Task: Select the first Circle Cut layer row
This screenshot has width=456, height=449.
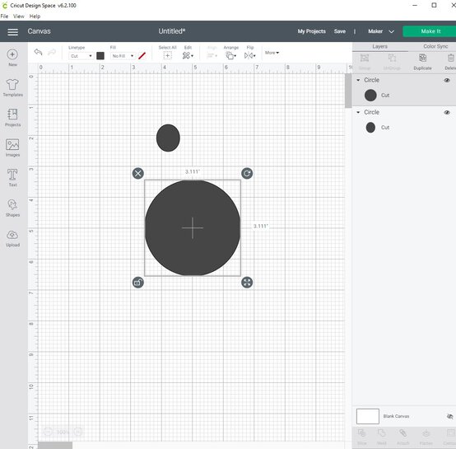Action: point(404,96)
